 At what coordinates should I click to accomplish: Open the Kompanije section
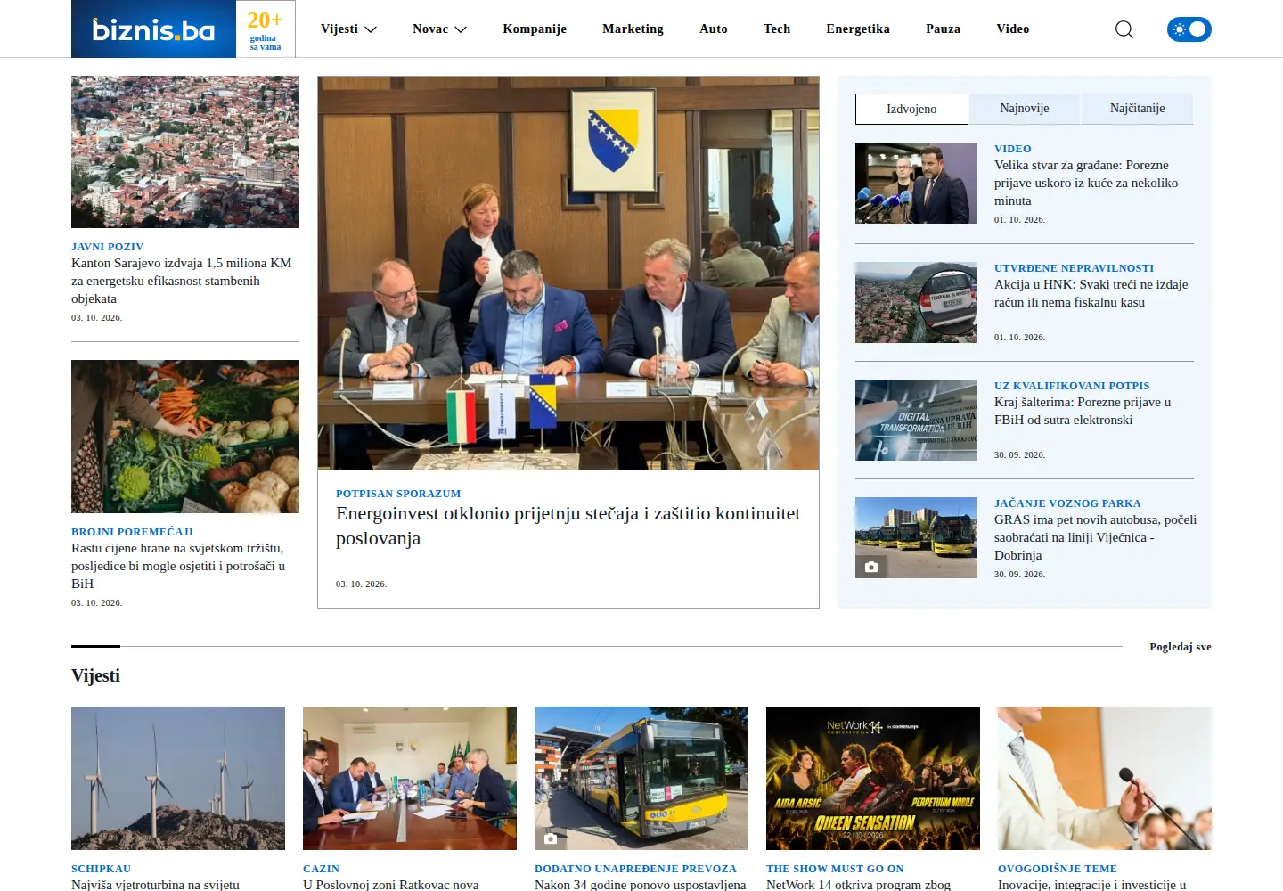[x=535, y=29]
